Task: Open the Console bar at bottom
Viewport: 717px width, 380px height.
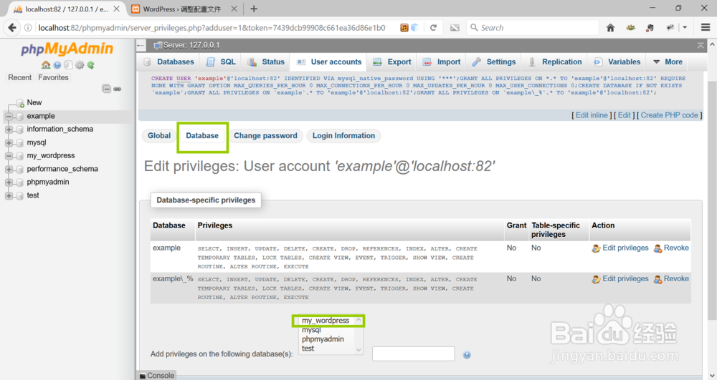Action: pos(157,376)
